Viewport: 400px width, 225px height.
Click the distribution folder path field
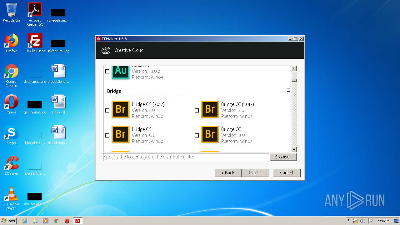(186, 157)
